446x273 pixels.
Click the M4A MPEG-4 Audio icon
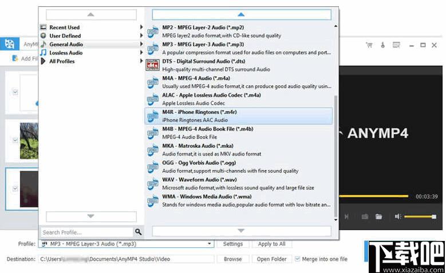152,82
